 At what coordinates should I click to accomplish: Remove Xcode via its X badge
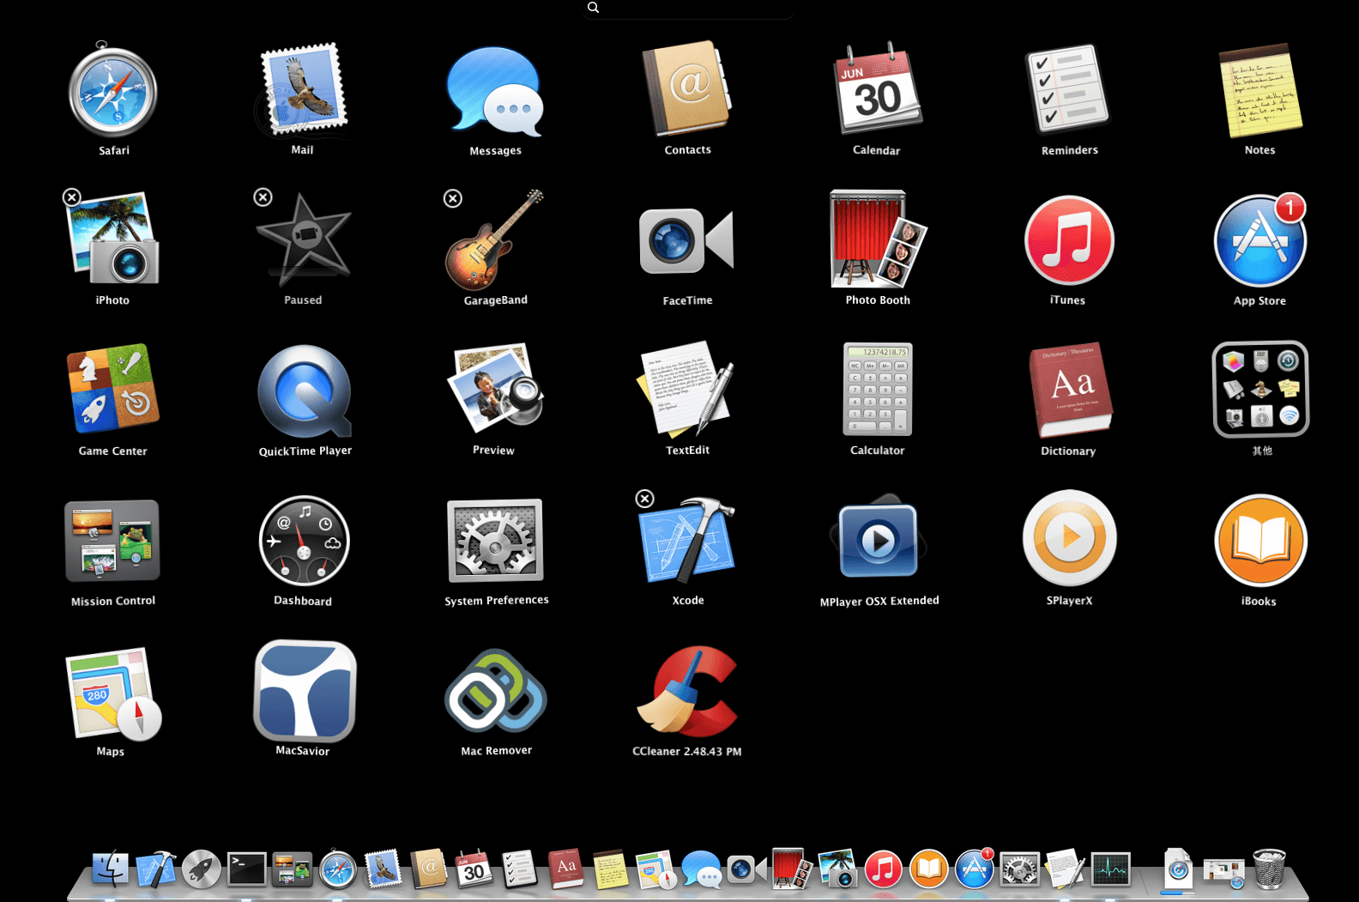644,499
